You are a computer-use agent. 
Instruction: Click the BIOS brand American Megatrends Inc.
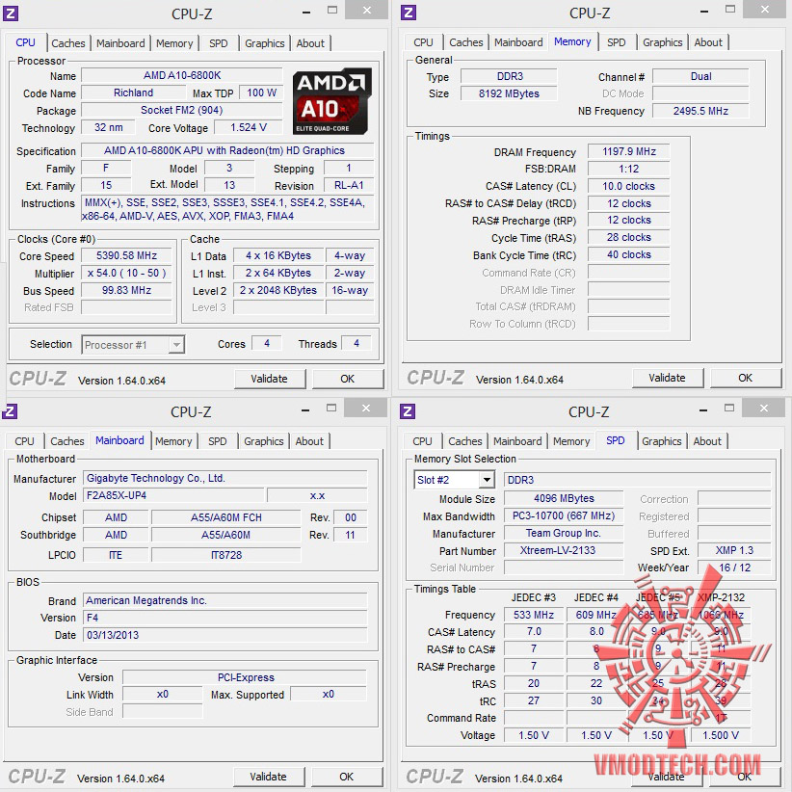225,600
